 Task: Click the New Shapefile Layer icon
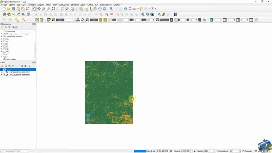click(x=13, y=14)
